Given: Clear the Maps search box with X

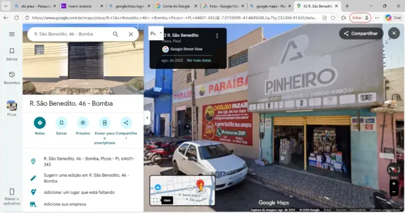Looking at the screenshot, I should click(131, 34).
